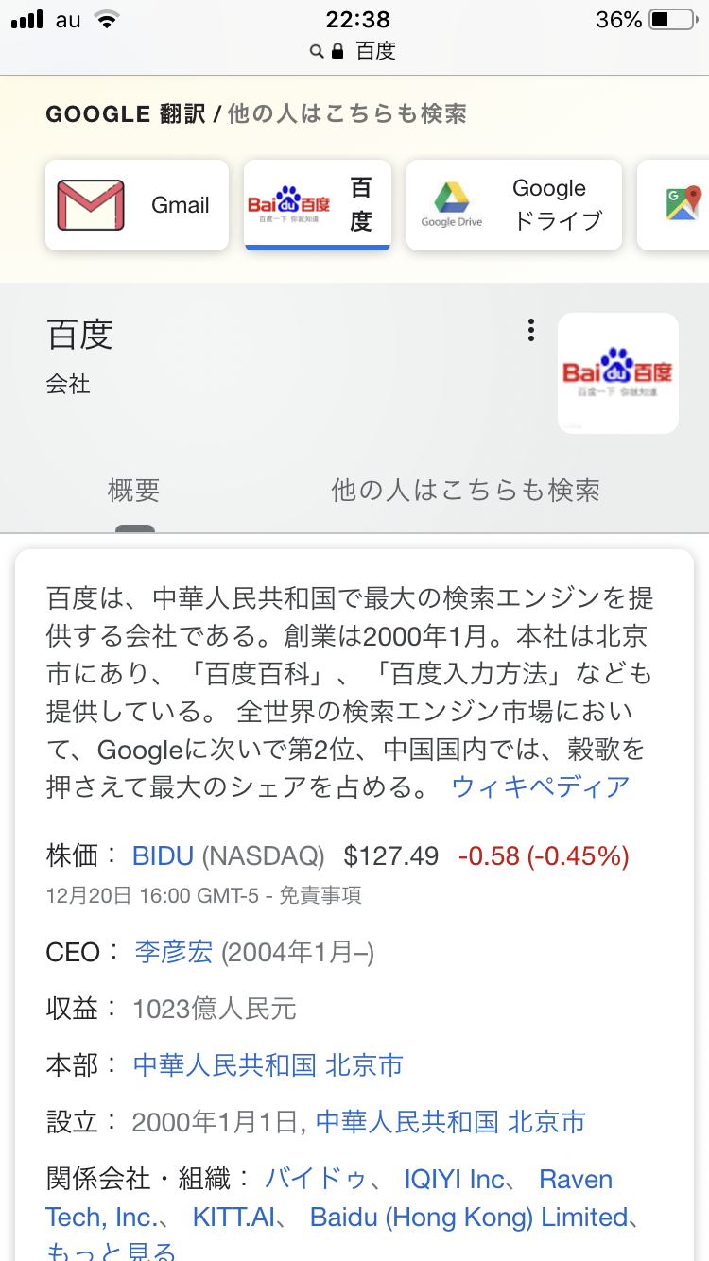Open the three-dot more options menu
This screenshot has width=709, height=1261.
coord(531,330)
